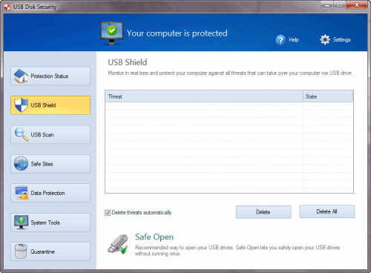Click the Settings gear icon
Image resolution: width=371 pixels, height=273 pixels.
(325, 39)
